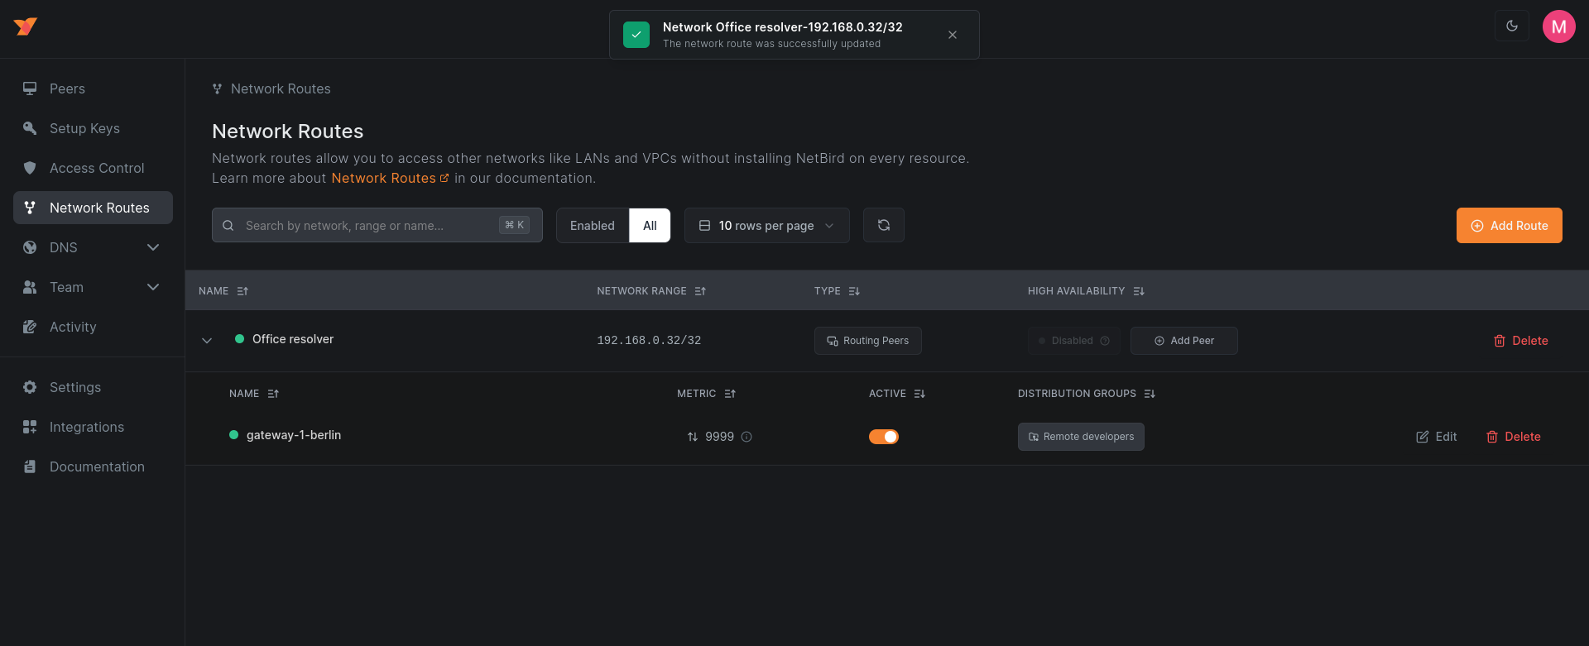Open the user avatar menu
This screenshot has width=1589, height=646.
[x=1558, y=26]
